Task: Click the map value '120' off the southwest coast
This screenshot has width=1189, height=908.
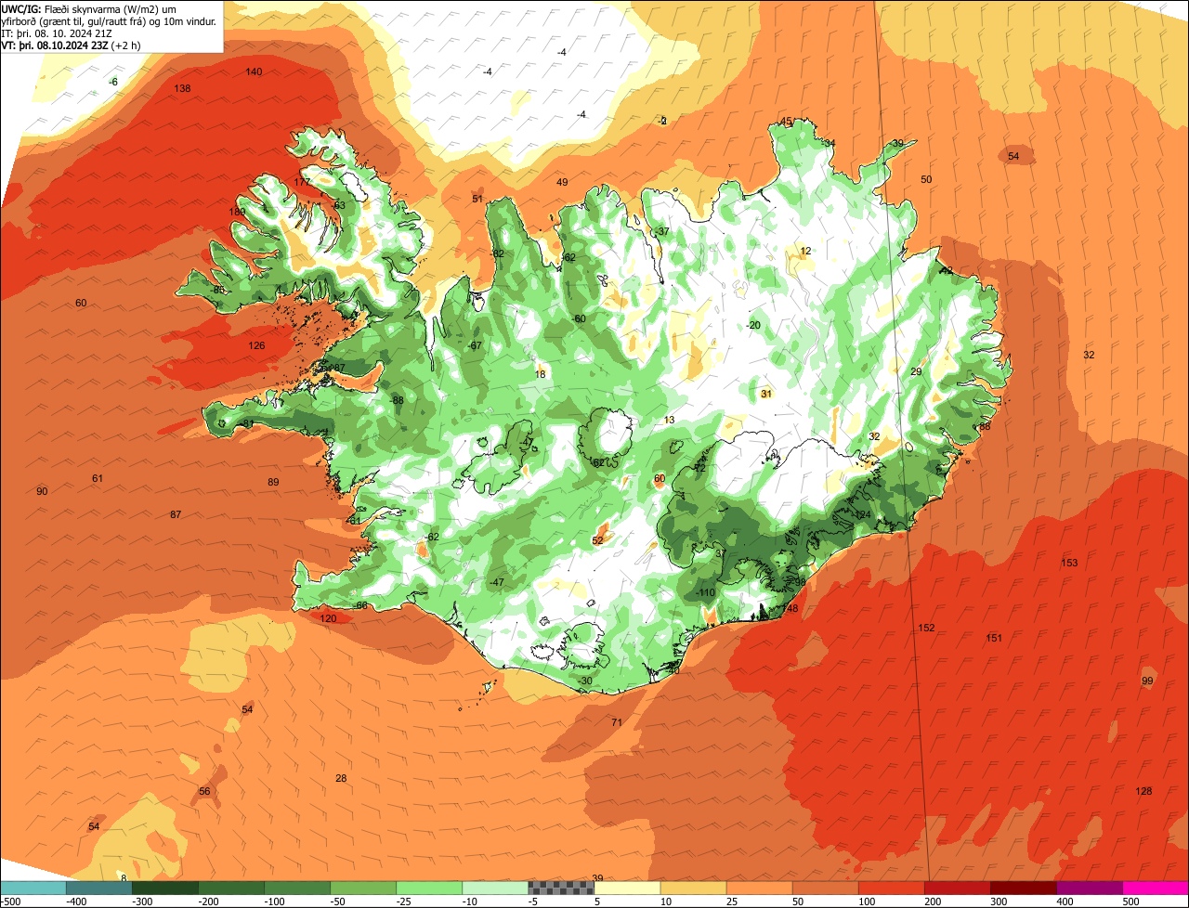Action: pyautogui.click(x=328, y=618)
